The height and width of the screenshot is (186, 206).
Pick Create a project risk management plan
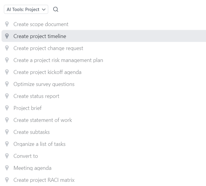58,60
